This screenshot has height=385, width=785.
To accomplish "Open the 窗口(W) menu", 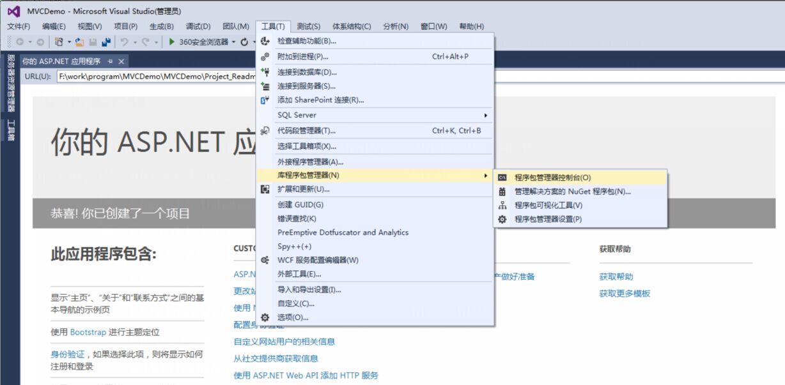I will click(x=434, y=26).
